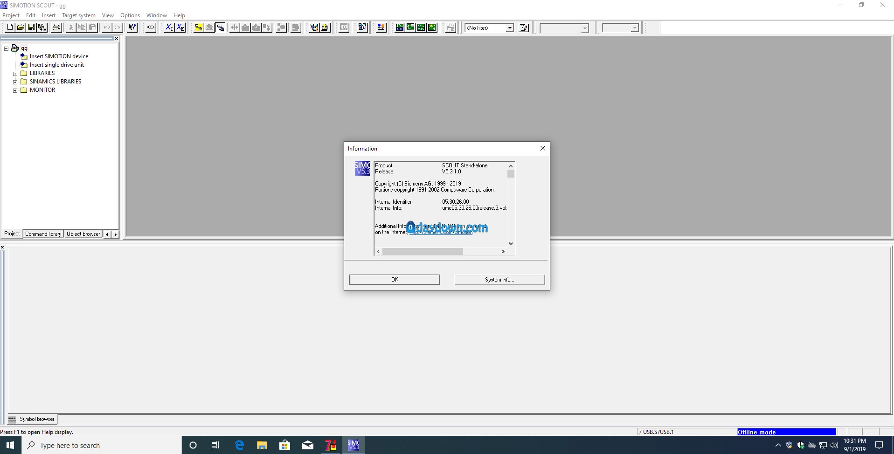This screenshot has width=894, height=454.
Task: Open the device trace icon
Action: pos(400,28)
